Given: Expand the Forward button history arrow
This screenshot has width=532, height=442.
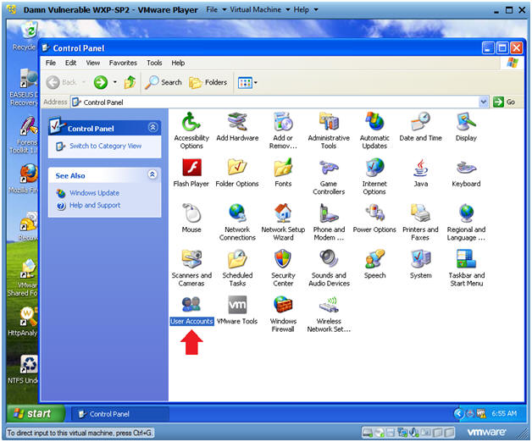Looking at the screenshot, I should click(x=114, y=82).
